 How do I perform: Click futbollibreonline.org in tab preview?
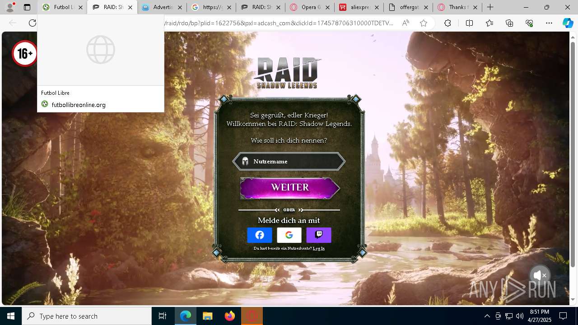pos(79,105)
